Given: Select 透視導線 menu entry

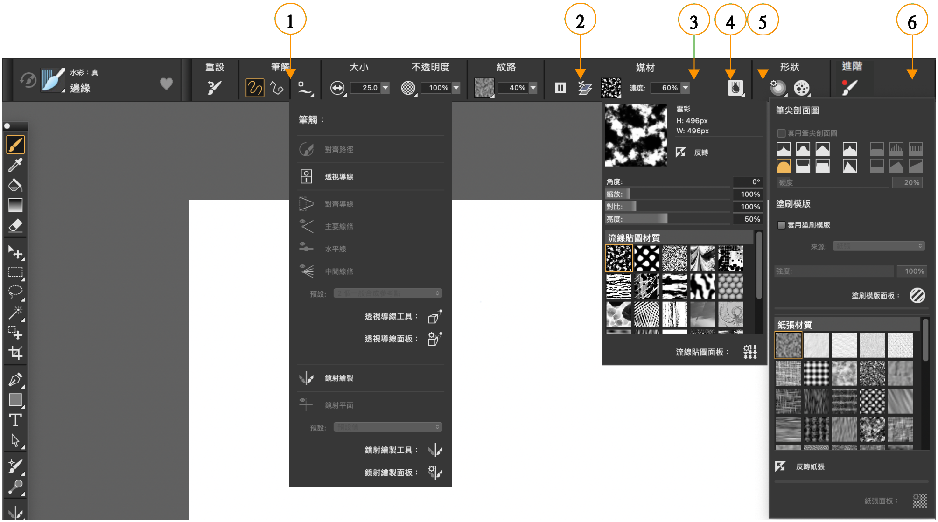Looking at the screenshot, I should (339, 177).
